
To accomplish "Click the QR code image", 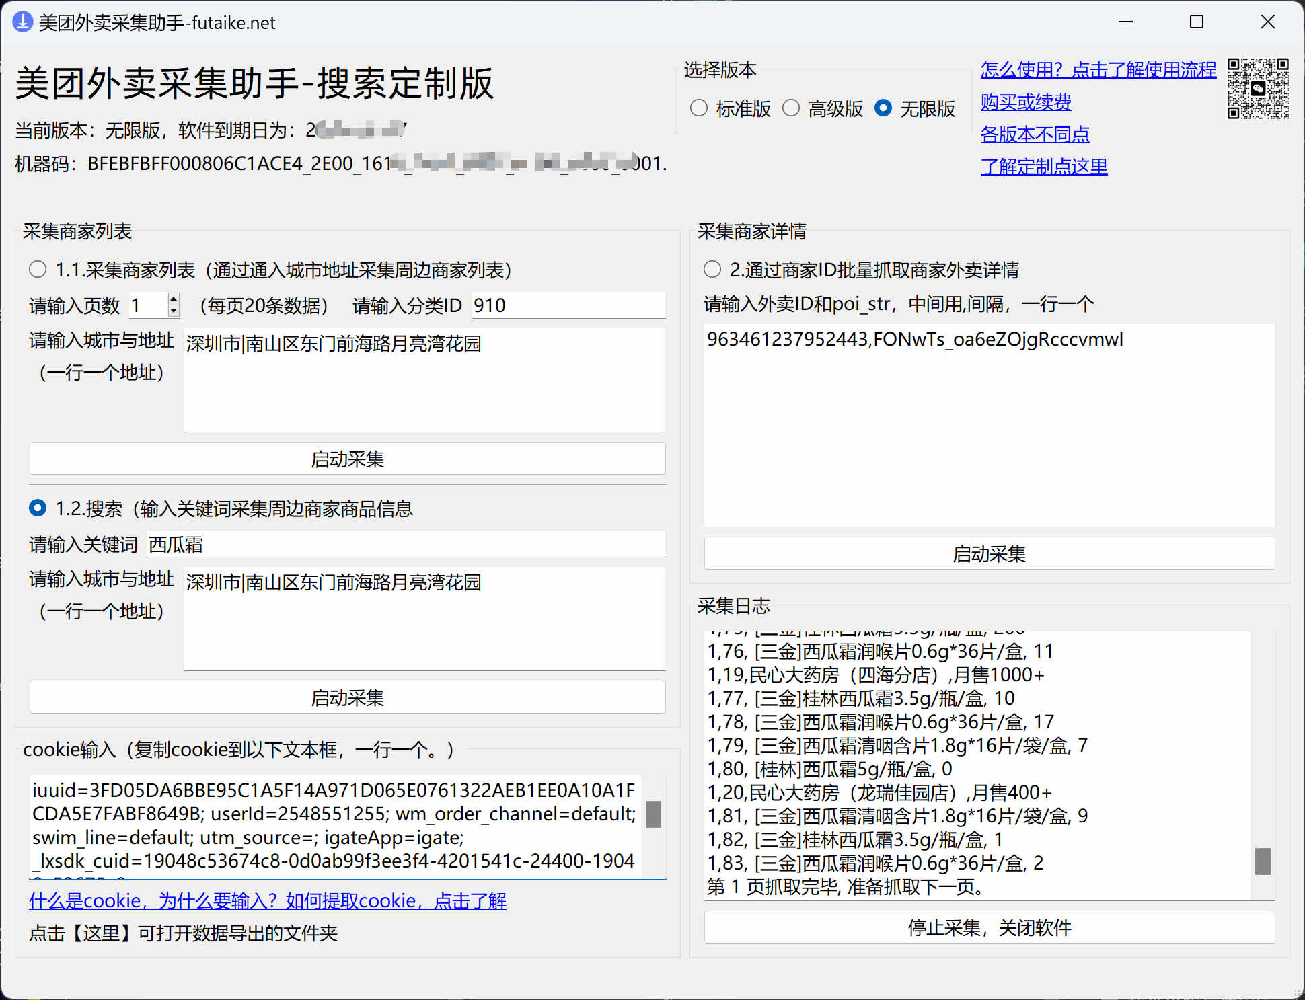I will click(x=1258, y=89).
